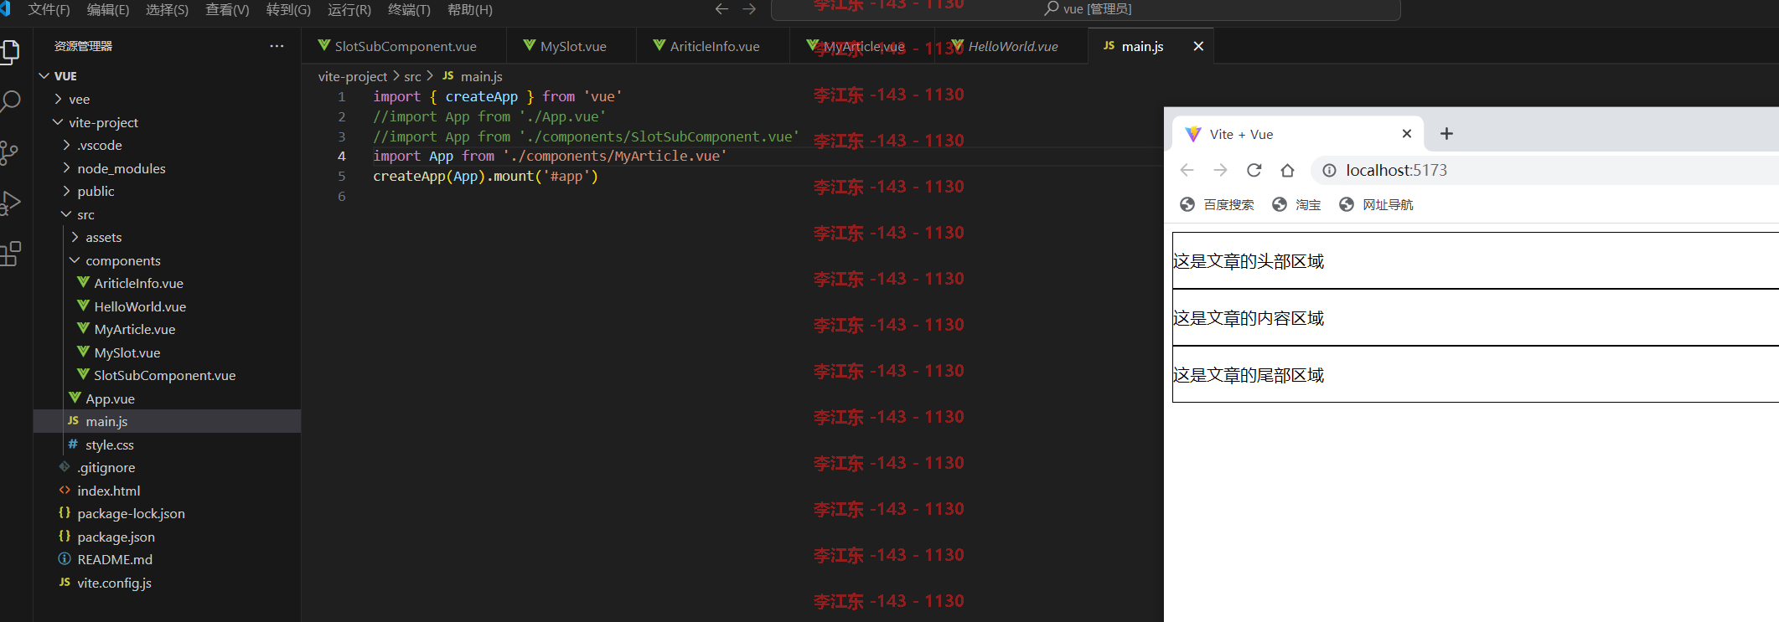Open MyArticle.vue in the file tree

[167, 329]
